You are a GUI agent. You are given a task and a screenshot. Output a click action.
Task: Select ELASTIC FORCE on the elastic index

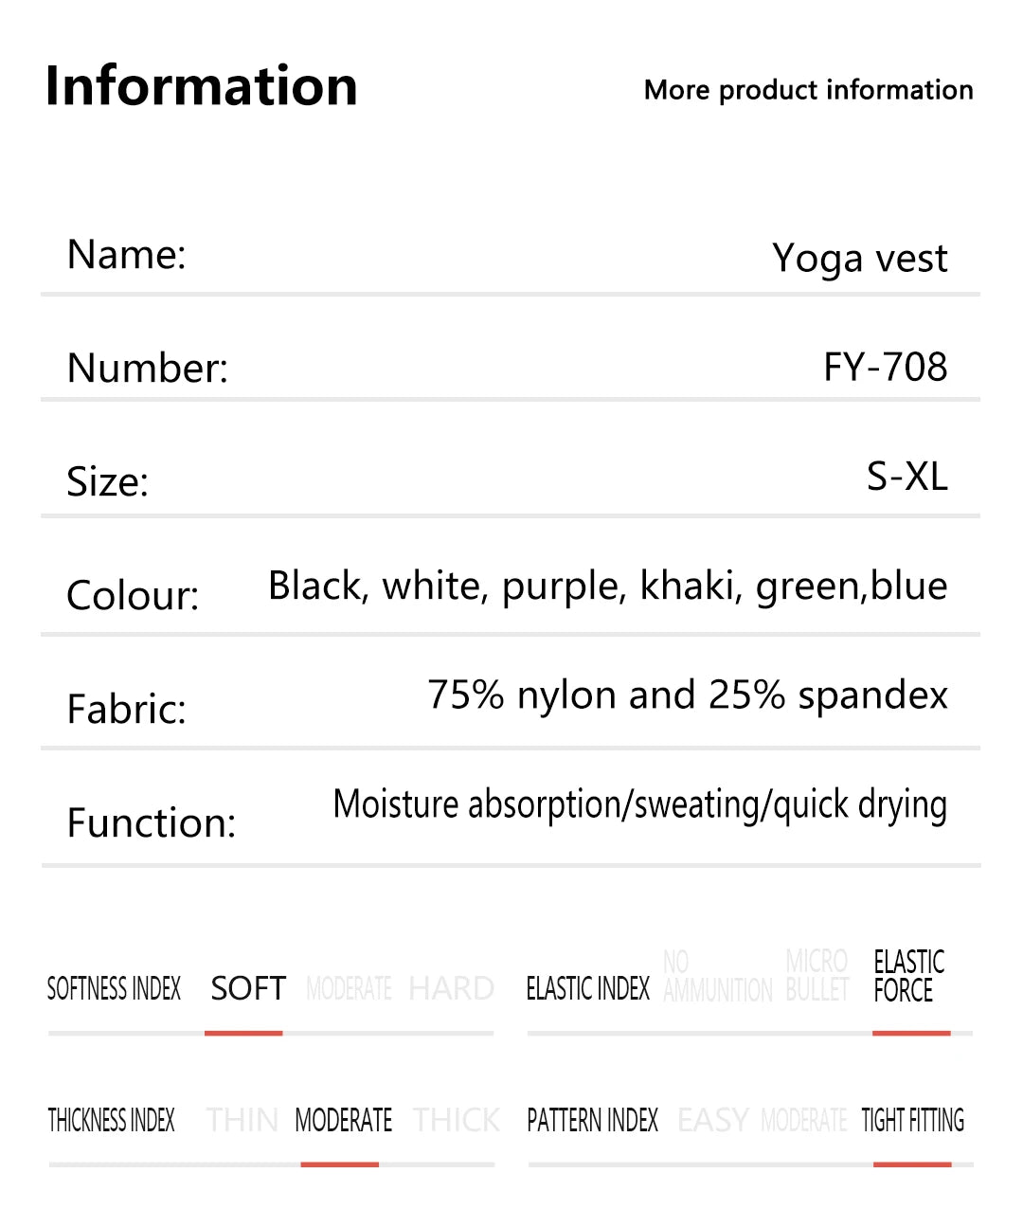(x=908, y=976)
